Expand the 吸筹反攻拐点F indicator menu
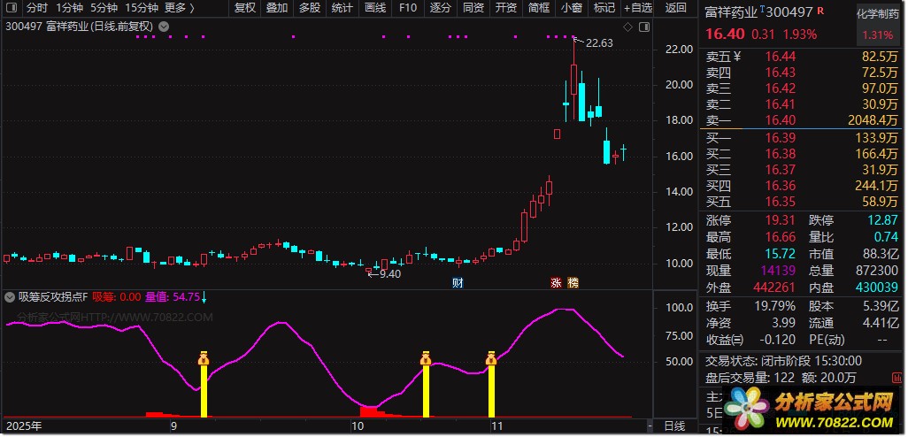 [x=9, y=297]
